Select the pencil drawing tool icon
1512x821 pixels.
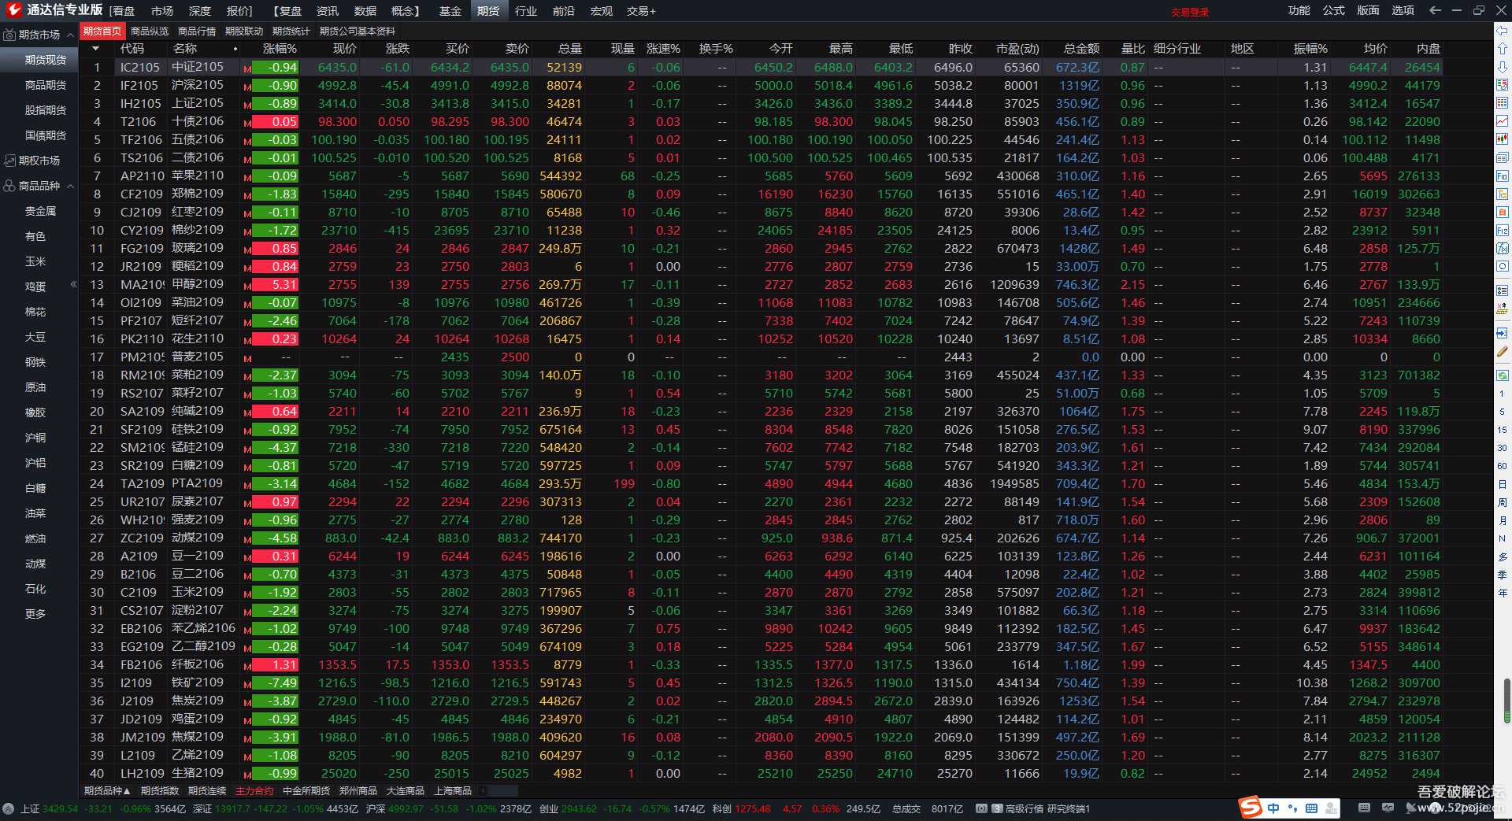[1503, 352]
